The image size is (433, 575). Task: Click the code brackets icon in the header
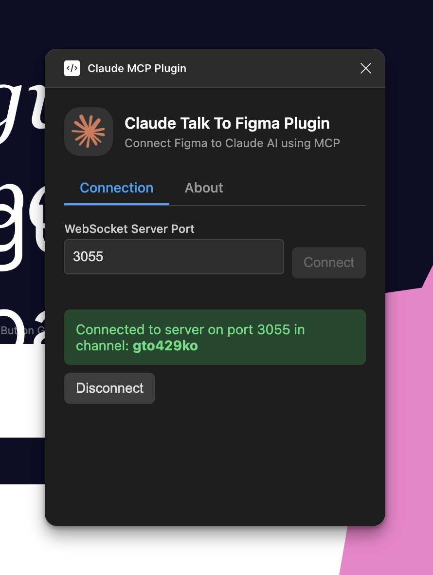72,68
